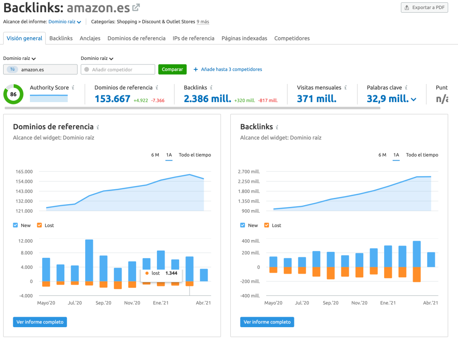The image size is (458, 339).
Task: Export report with Exportar a PDF
Action: [x=424, y=8]
